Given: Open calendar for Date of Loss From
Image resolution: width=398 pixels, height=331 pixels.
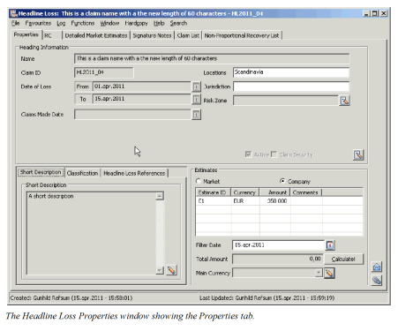Looking at the screenshot, I should tap(196, 87).
